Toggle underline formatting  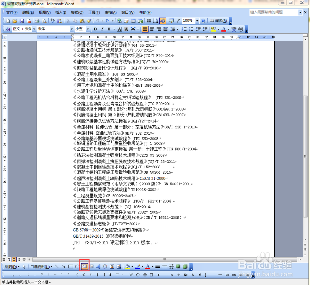[x=108, y=29]
